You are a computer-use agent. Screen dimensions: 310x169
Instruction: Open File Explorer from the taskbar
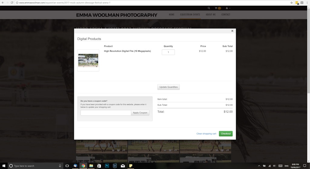point(91,166)
